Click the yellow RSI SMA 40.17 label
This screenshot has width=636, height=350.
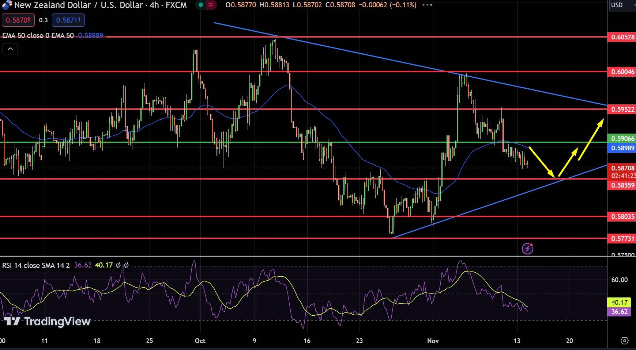619,302
